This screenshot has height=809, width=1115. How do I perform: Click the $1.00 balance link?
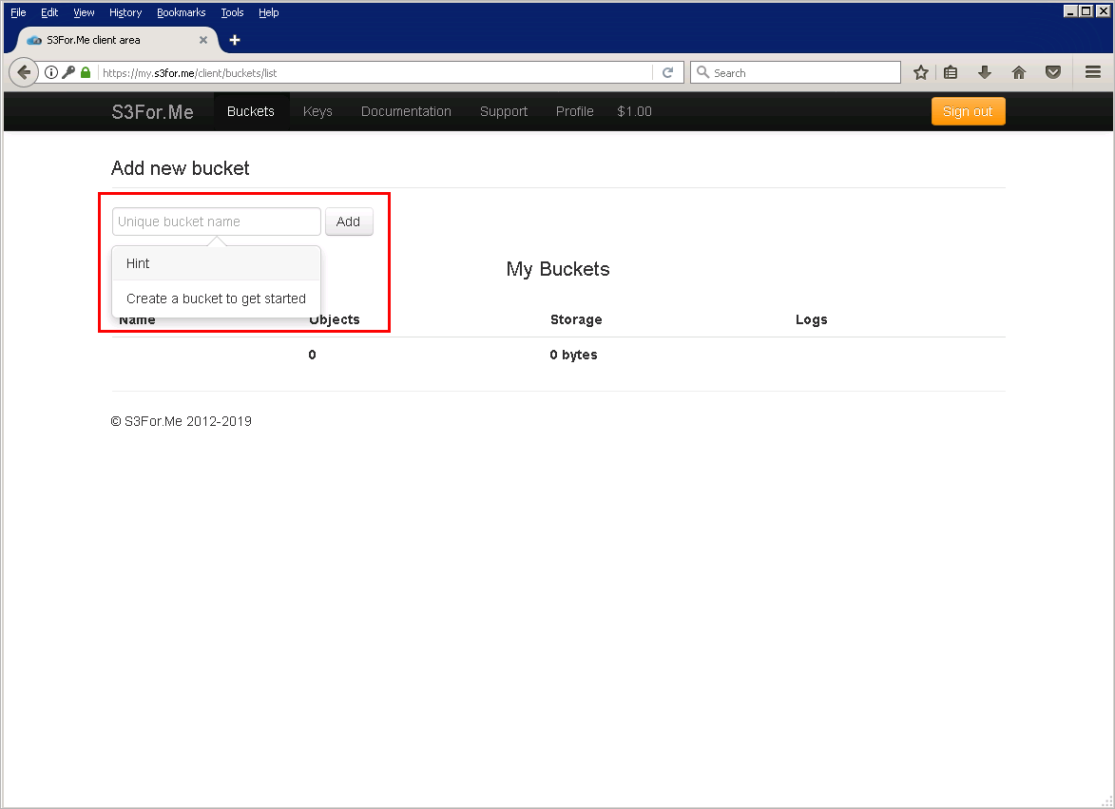coord(634,111)
